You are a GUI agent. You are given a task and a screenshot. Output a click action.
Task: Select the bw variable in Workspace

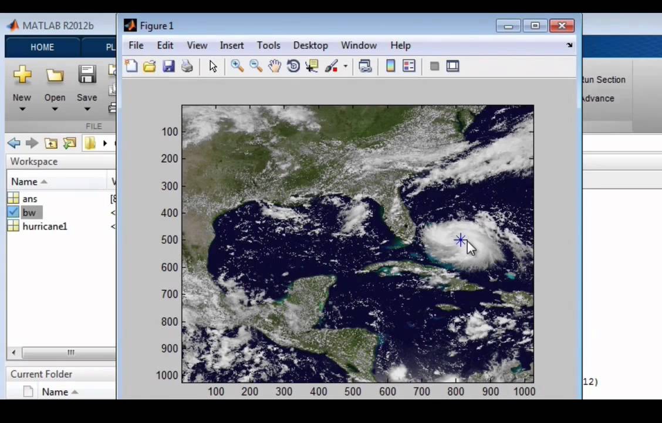coord(29,213)
